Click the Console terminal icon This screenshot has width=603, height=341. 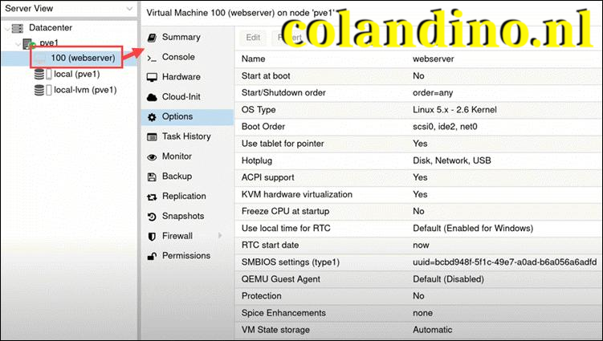click(x=152, y=58)
